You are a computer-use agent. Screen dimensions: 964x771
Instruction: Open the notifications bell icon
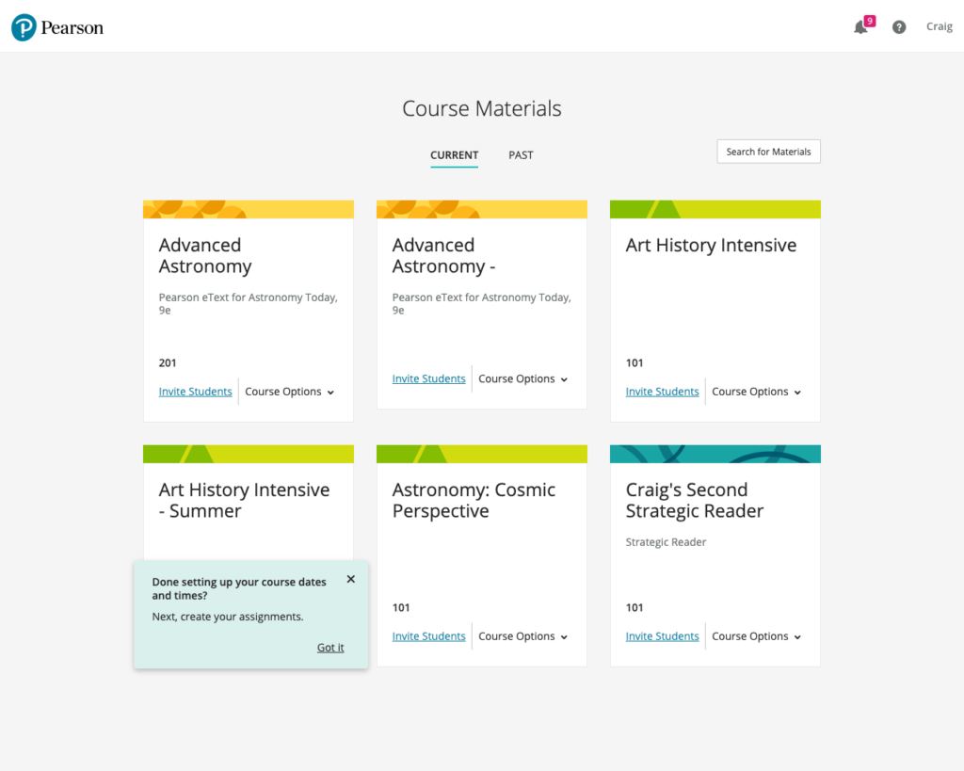click(x=860, y=27)
